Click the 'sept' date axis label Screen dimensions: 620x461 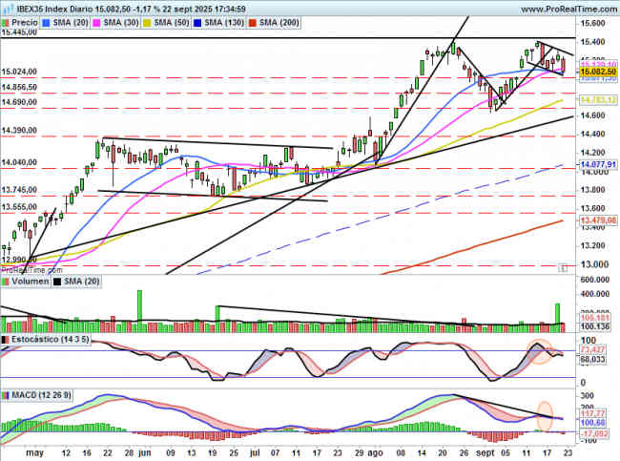486,452
